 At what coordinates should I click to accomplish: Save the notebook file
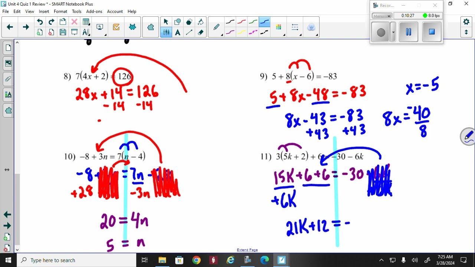(63, 32)
